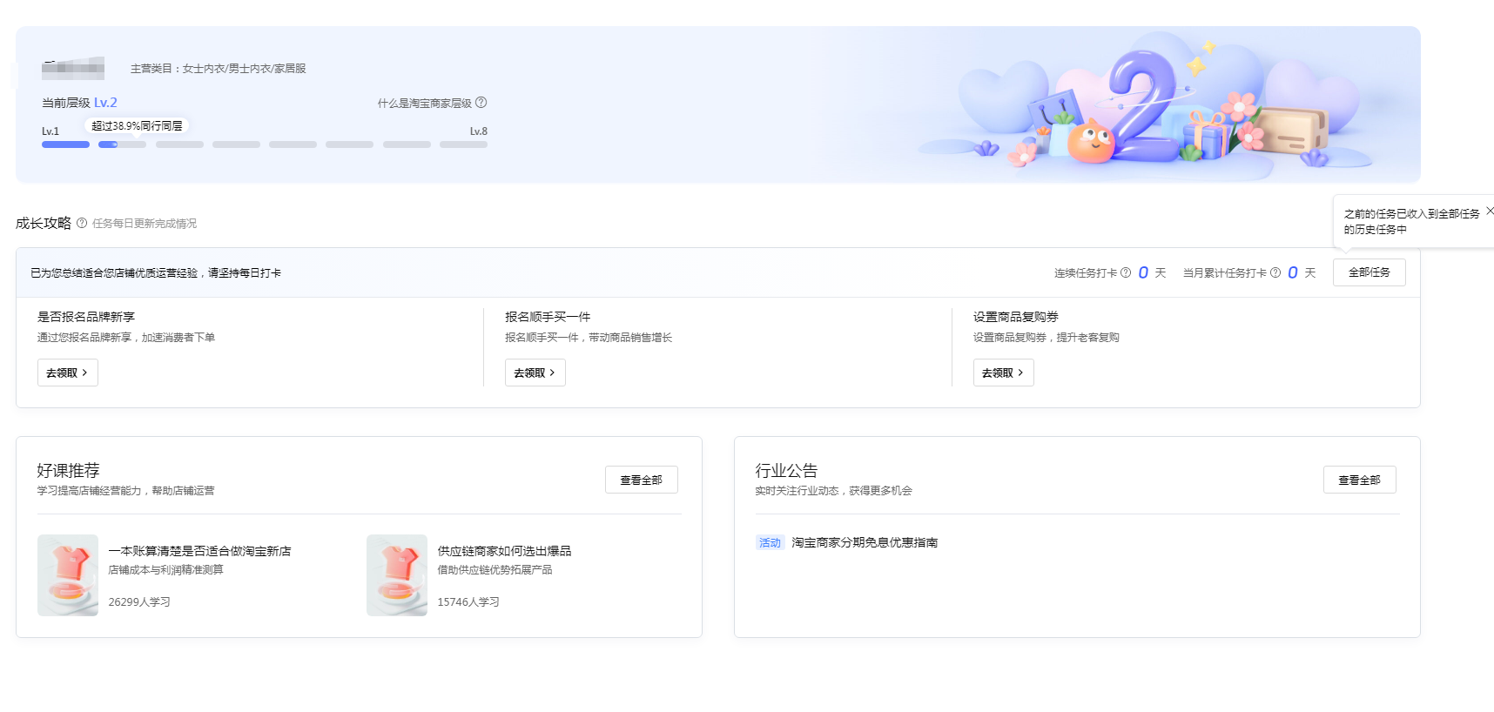Click task title 是否报名品牌新享
Image resolution: width=1494 pixels, height=712 pixels.
click(86, 317)
